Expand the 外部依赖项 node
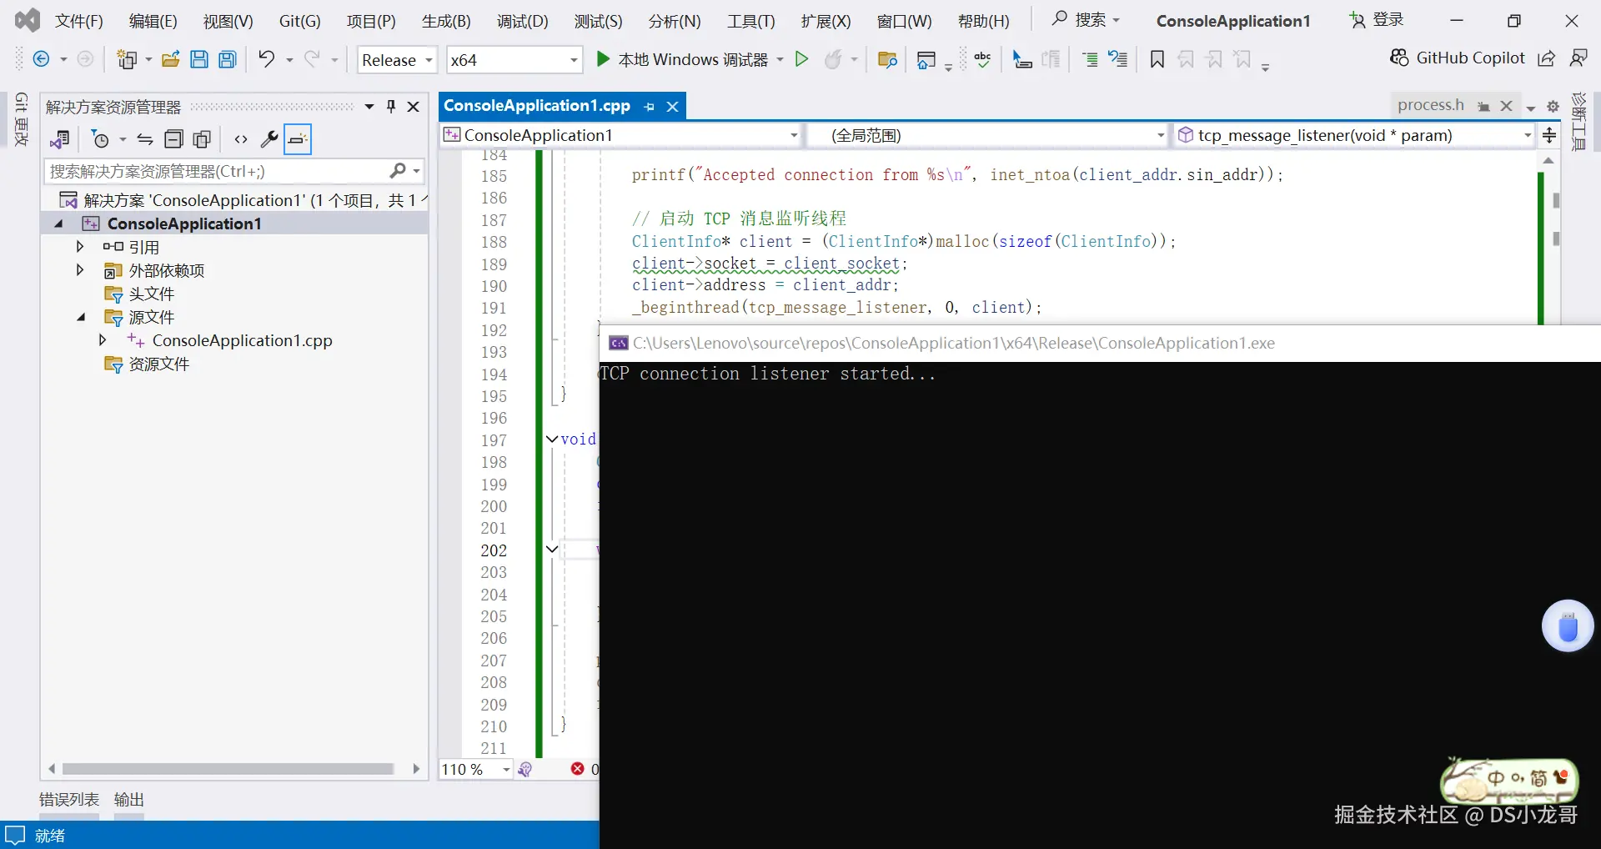Viewport: 1601px width, 849px height. pos(80,270)
